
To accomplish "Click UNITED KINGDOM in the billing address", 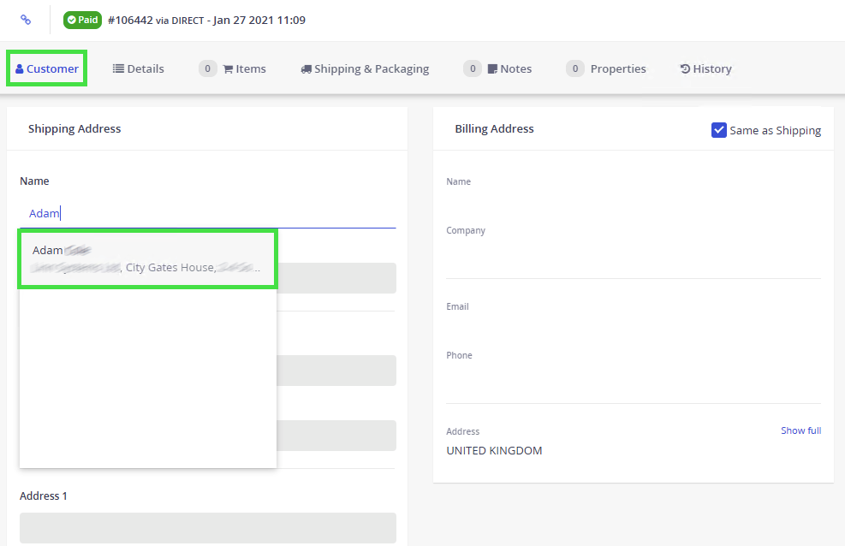I will tap(494, 450).
